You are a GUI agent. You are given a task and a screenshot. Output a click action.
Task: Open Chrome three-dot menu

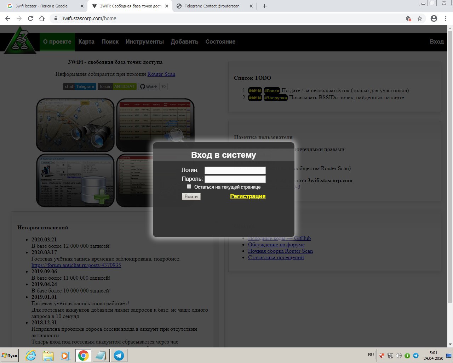pyautogui.click(x=445, y=18)
